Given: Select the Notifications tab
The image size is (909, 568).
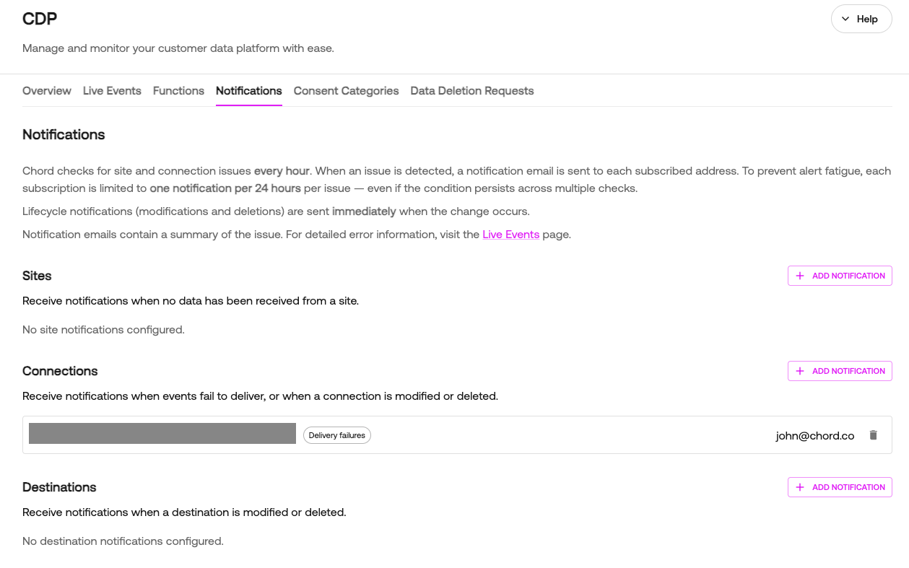Looking at the screenshot, I should (x=248, y=91).
